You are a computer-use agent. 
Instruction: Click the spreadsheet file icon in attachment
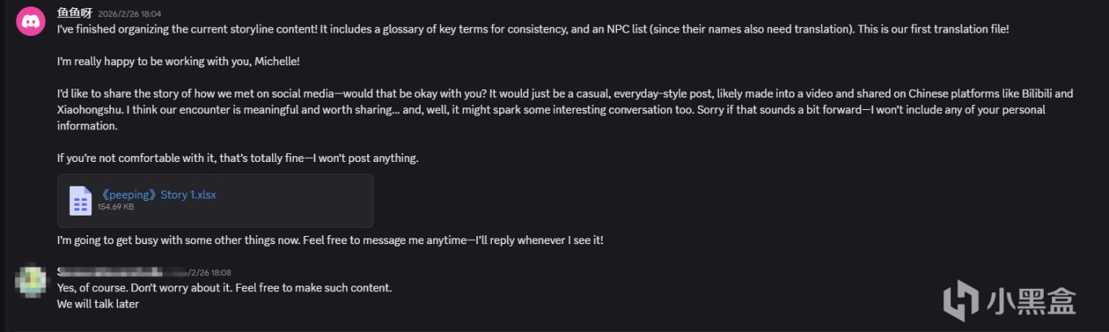pos(80,200)
